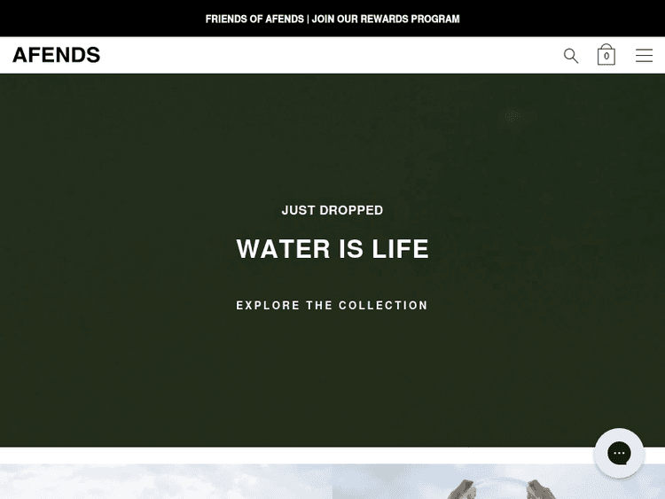Launch the chat bubble widget
665x499 pixels.
(619, 453)
